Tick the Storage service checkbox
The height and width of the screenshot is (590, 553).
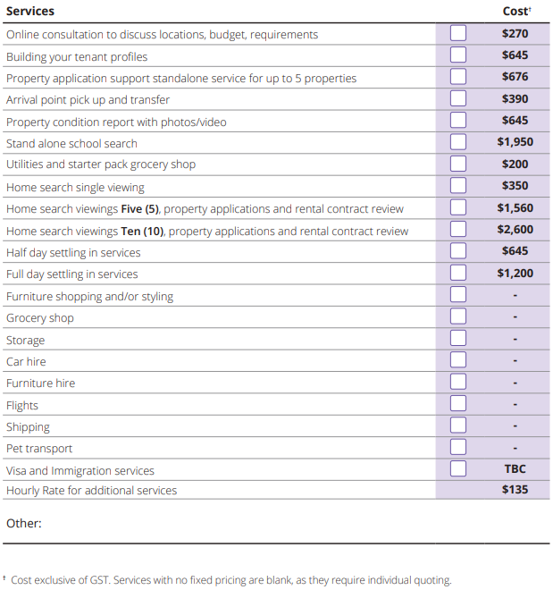(x=458, y=339)
